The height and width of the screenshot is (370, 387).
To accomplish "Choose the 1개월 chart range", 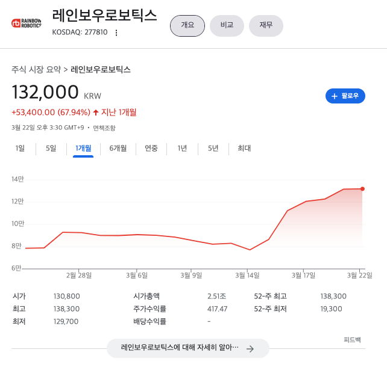I will click(x=83, y=148).
